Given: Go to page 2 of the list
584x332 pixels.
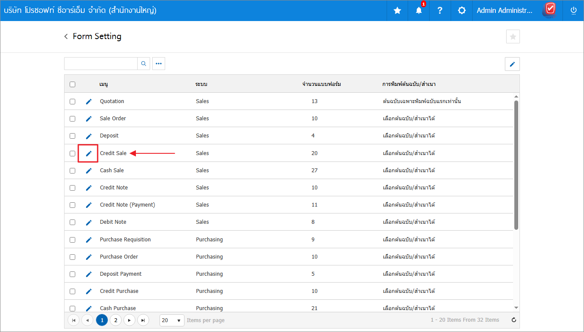Looking at the screenshot, I should click(x=116, y=320).
